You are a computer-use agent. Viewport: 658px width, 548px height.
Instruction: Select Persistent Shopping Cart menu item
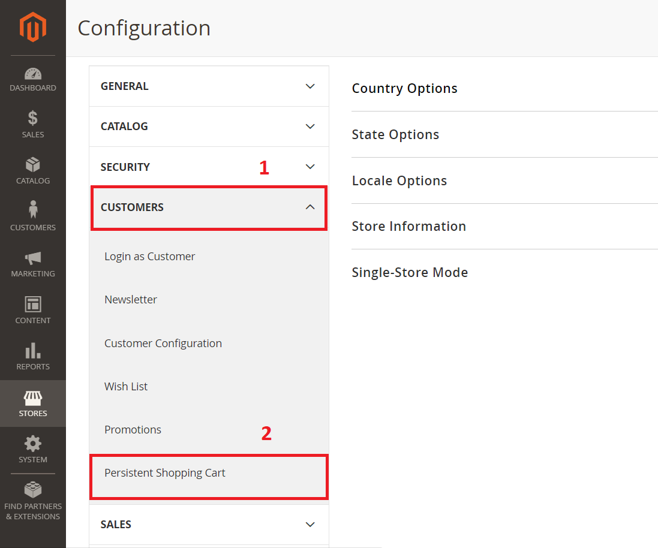click(165, 473)
